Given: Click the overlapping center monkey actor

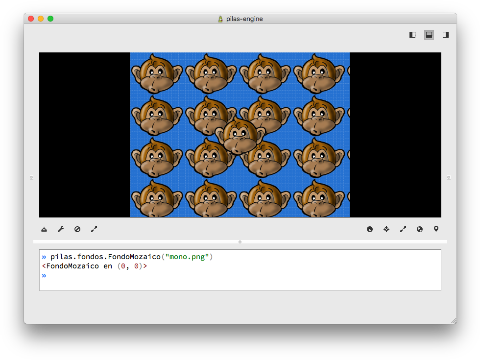Looking at the screenshot, I should pos(240,135).
